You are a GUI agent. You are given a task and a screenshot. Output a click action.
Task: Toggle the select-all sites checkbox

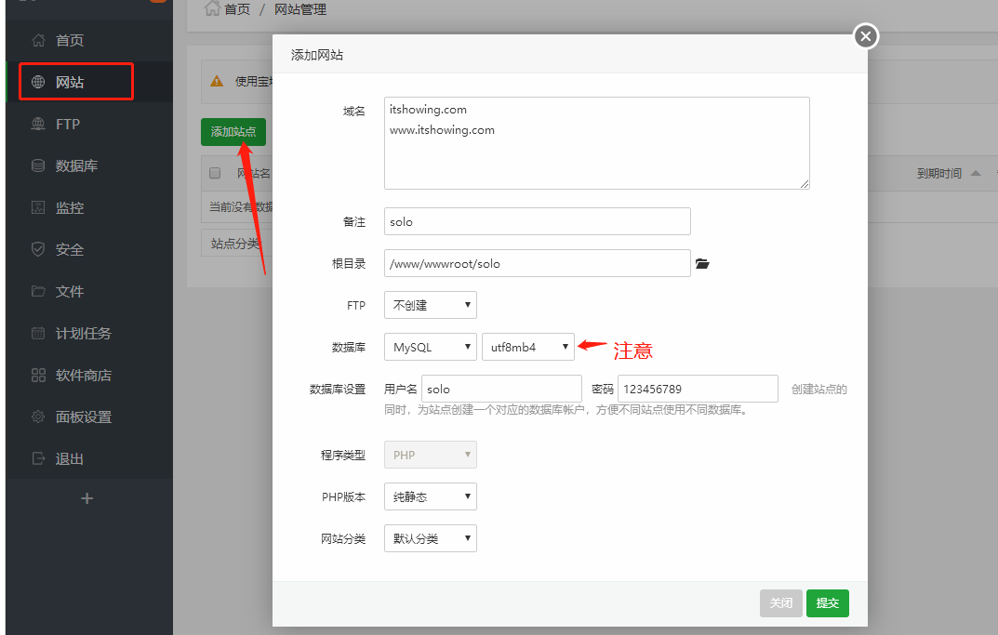(215, 173)
